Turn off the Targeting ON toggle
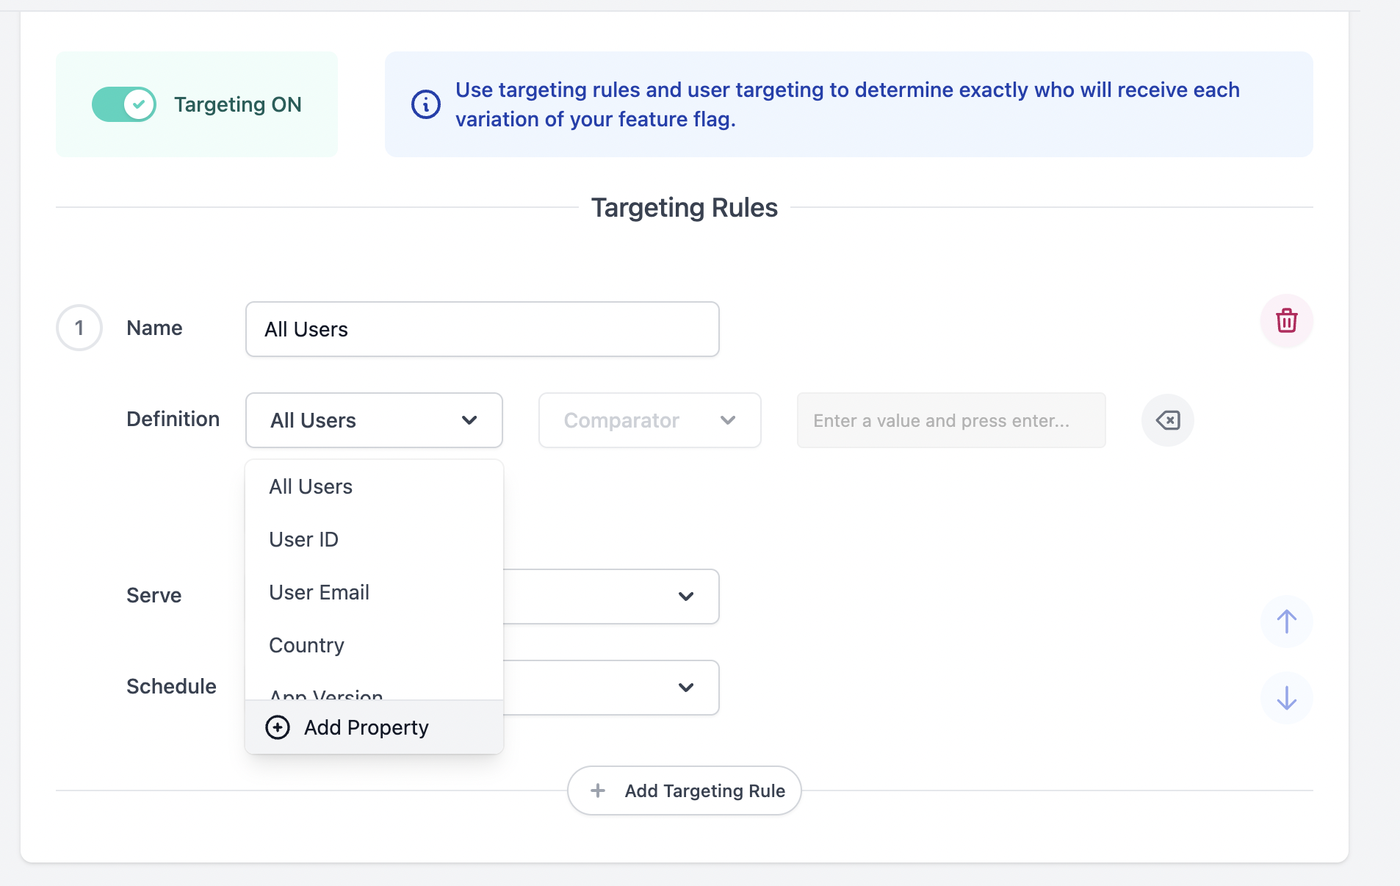This screenshot has width=1400, height=886. 124,104
